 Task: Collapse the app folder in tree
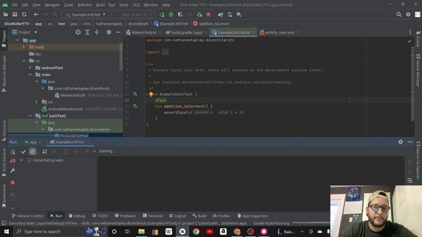[x=18, y=40]
